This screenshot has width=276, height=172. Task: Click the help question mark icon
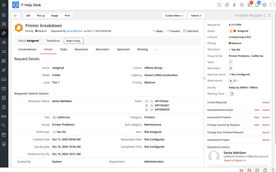(x=265, y=170)
